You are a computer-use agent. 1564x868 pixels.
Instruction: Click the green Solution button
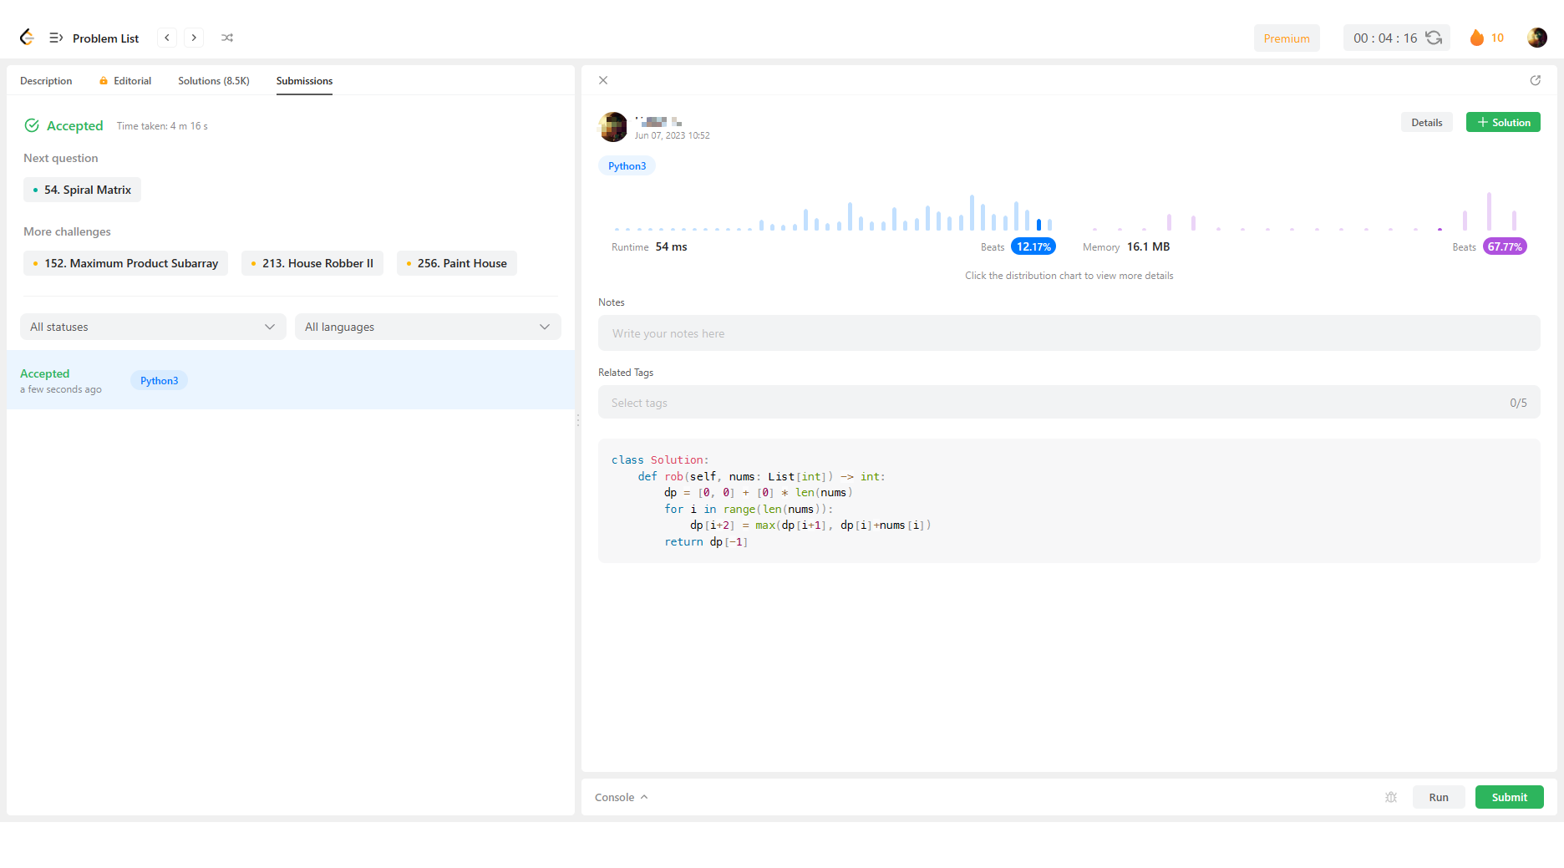click(1503, 122)
